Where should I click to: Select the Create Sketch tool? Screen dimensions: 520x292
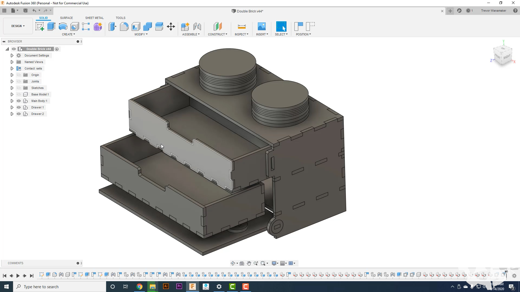[40, 26]
